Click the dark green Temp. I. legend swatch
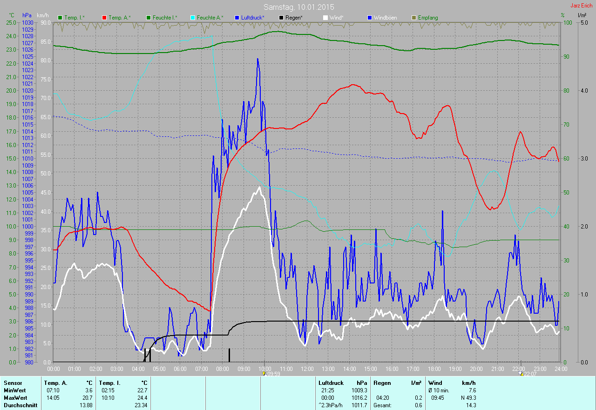The width and height of the screenshot is (596, 410). pos(60,18)
